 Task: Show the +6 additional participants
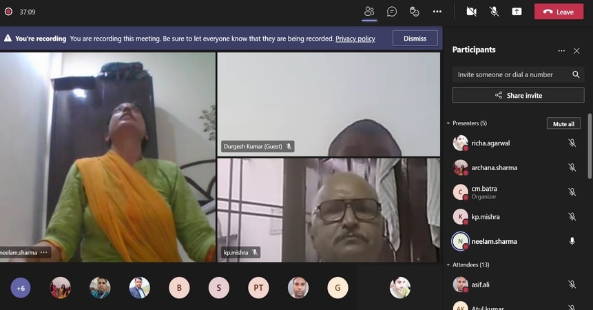point(21,288)
